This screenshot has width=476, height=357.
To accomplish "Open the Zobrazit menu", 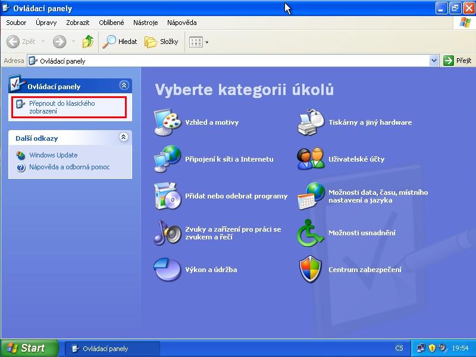I will tap(78, 23).
